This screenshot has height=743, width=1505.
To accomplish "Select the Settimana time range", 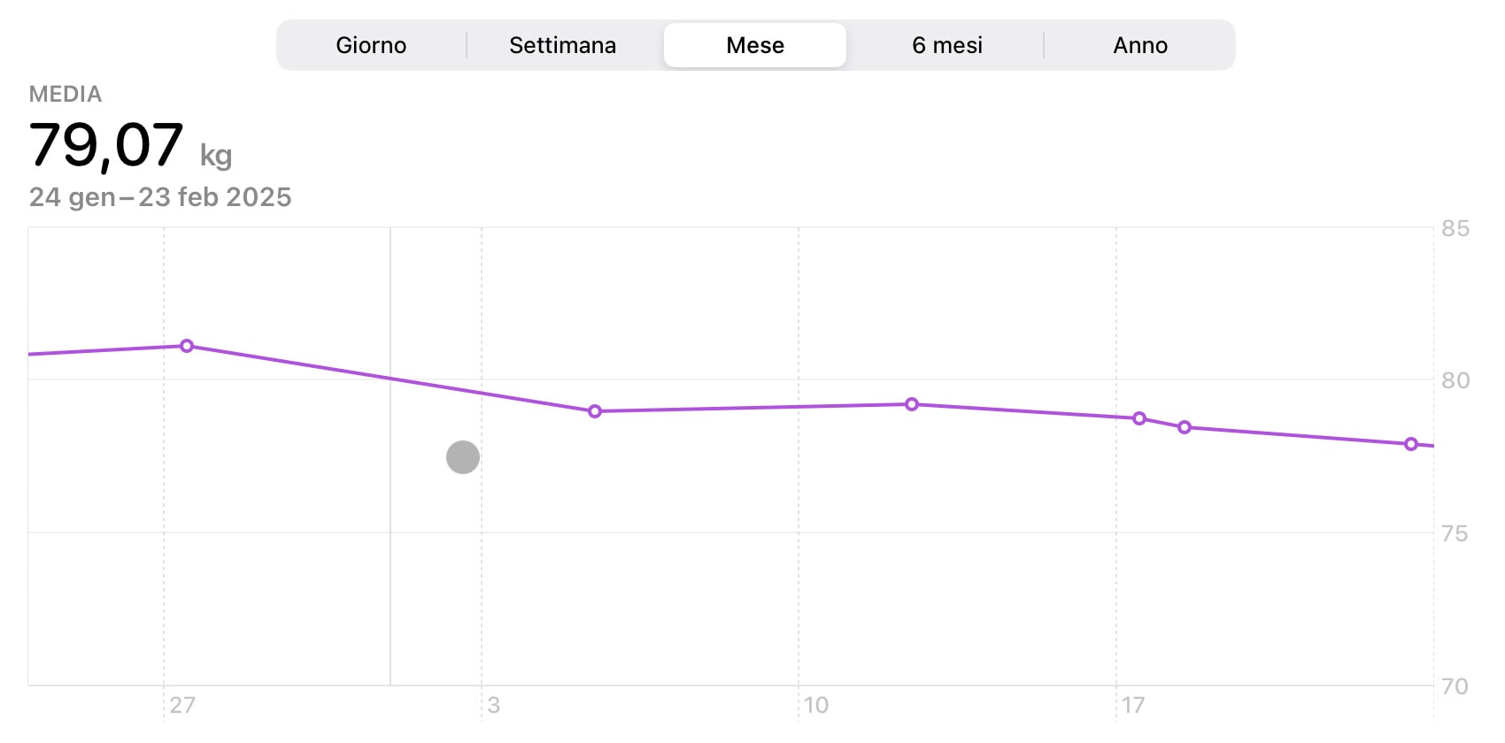I will pos(563,45).
